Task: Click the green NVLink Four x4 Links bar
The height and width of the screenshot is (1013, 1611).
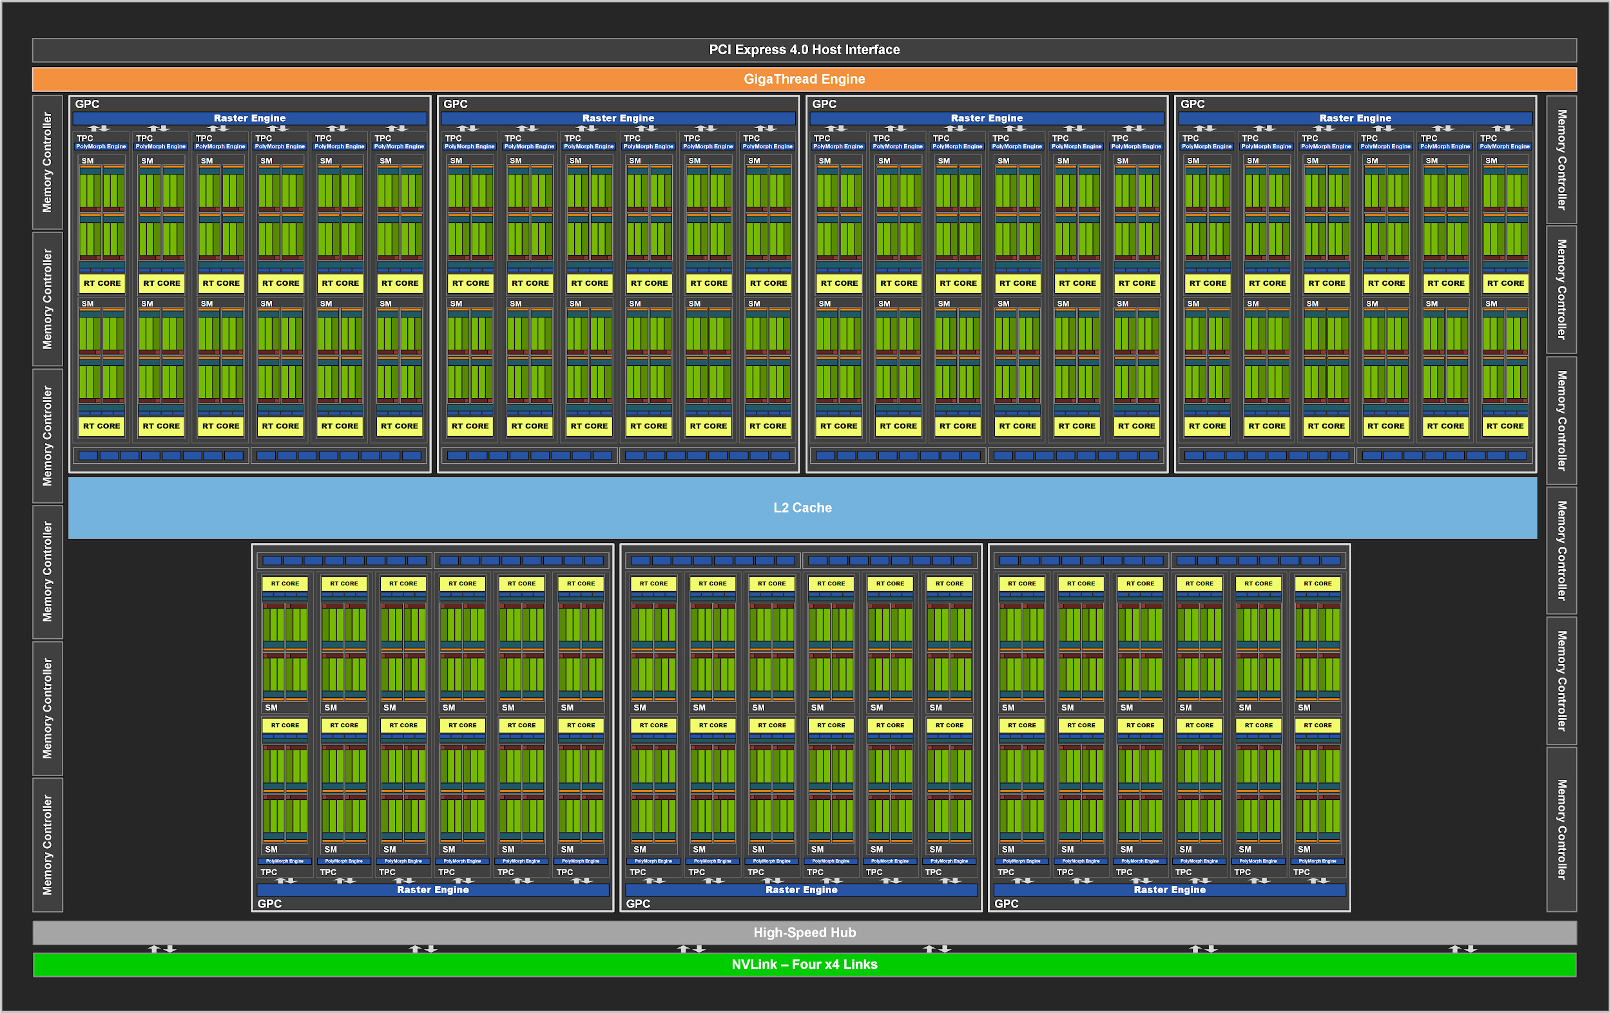Action: pyautogui.click(x=804, y=964)
